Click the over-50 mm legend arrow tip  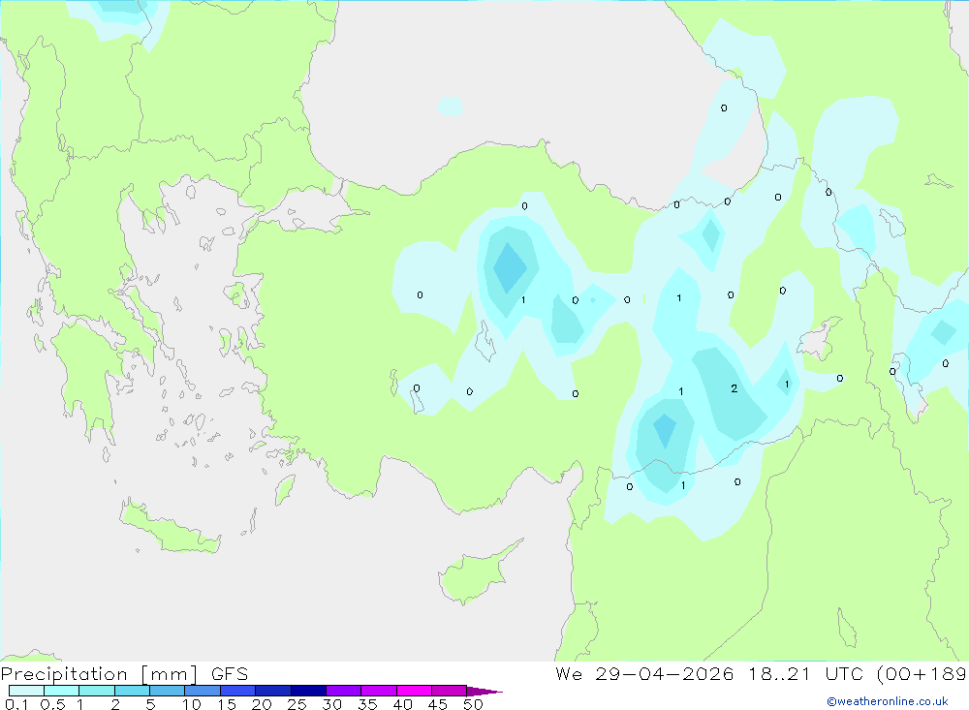(485, 692)
